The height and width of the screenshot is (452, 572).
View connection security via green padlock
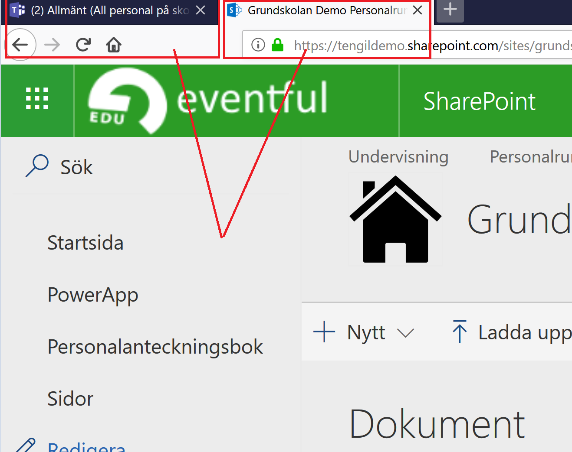click(278, 45)
